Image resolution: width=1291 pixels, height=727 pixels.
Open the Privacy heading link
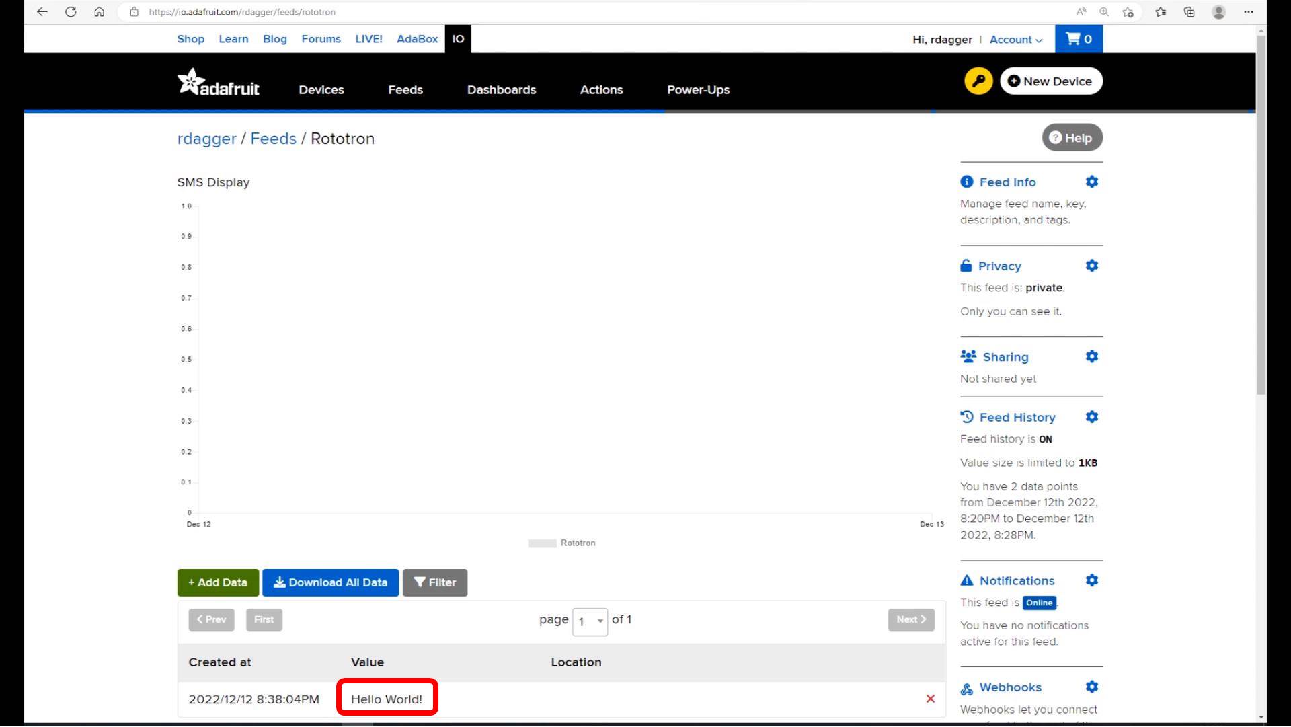999,266
